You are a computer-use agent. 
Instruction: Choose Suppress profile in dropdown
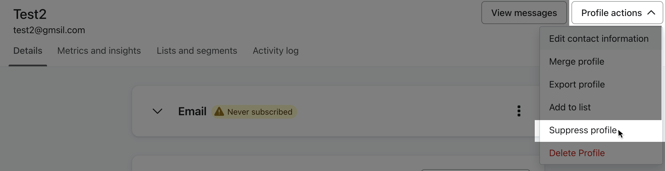[583, 130]
